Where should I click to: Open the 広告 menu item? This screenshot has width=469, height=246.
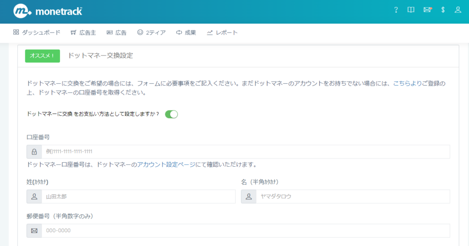coord(117,33)
